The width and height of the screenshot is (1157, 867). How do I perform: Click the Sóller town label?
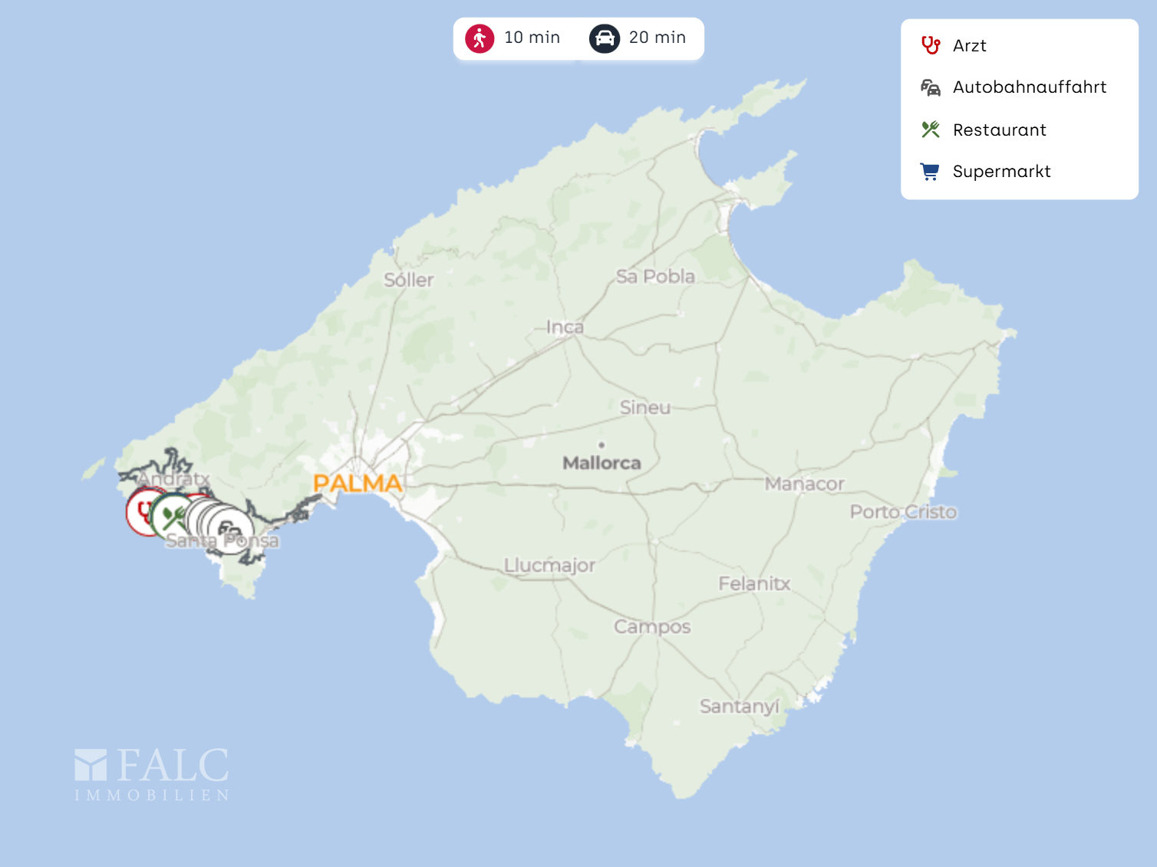(x=409, y=281)
